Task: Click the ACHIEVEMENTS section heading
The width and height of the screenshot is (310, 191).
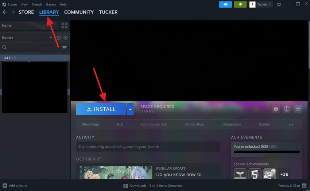Action: point(247,137)
